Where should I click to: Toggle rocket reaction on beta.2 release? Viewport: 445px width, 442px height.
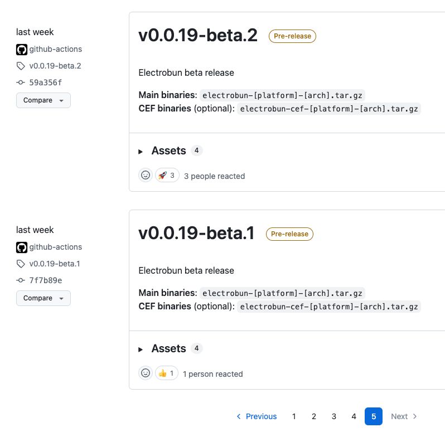click(167, 175)
